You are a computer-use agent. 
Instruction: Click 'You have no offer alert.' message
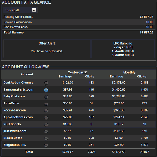click(x=47, y=51)
